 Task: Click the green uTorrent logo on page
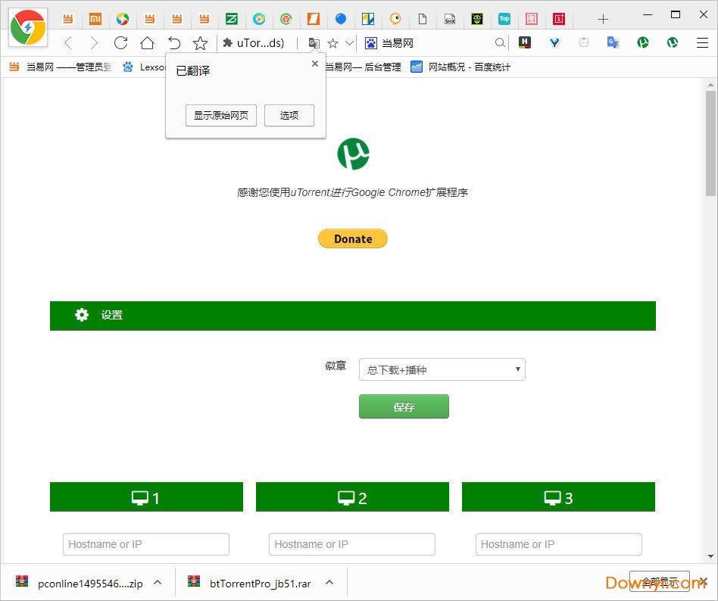point(353,154)
